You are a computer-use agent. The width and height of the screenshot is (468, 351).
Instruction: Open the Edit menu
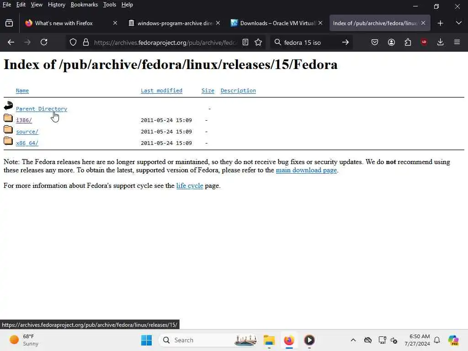click(21, 5)
